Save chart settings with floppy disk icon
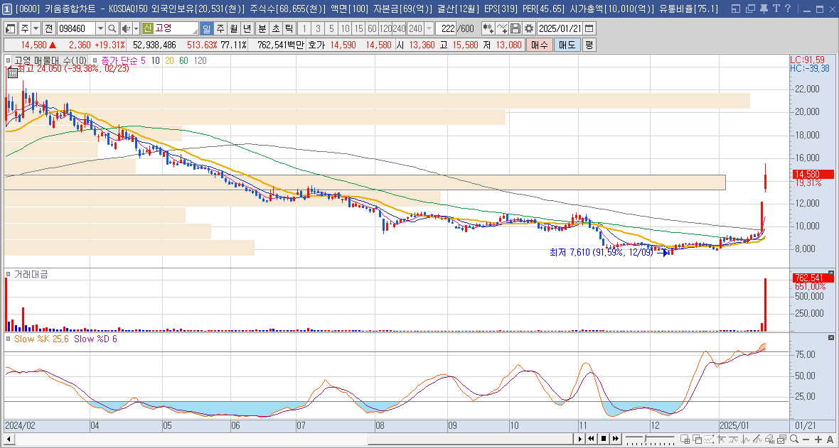839x448 pixels. click(x=515, y=28)
